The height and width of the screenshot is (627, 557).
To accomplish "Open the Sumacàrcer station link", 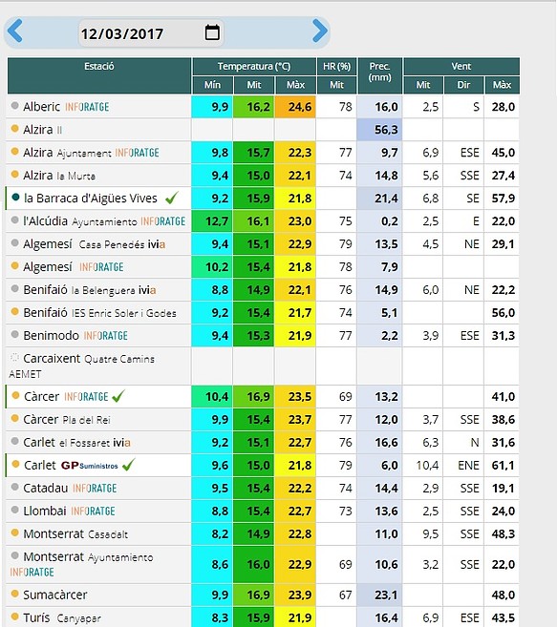I will click(55, 595).
